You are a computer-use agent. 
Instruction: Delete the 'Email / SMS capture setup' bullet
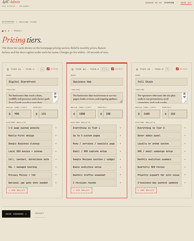point(120,151)
